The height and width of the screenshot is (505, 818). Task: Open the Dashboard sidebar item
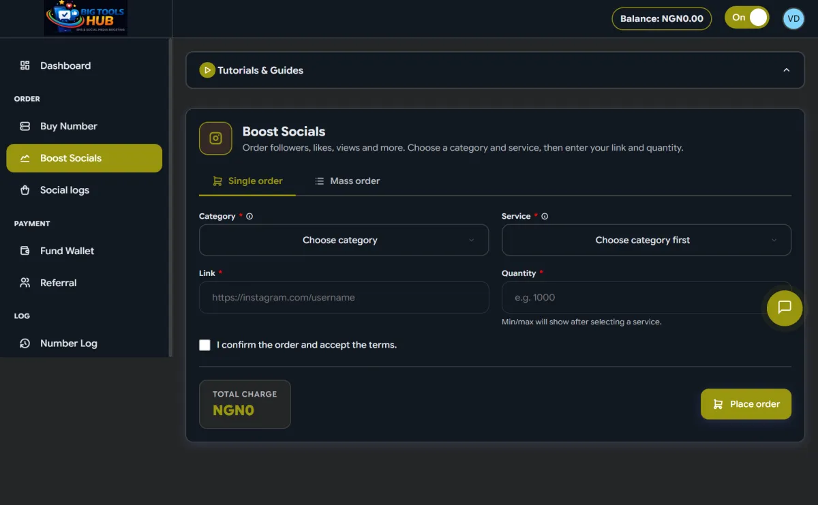85,65
